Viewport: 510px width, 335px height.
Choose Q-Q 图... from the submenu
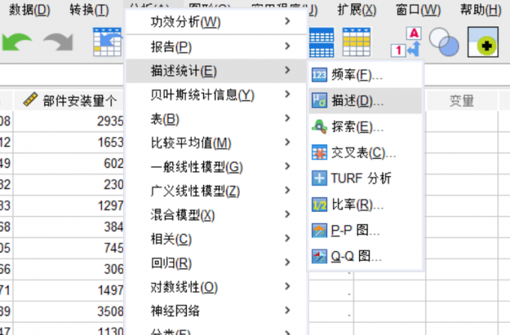(365, 256)
